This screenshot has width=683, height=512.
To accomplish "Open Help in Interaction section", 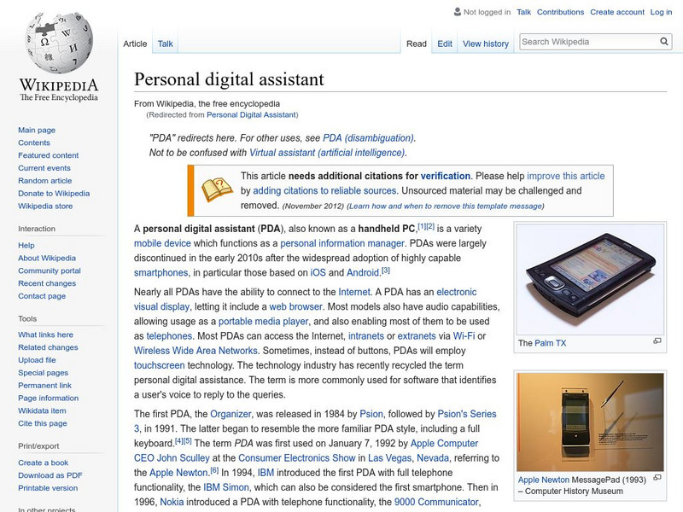I will click(26, 245).
